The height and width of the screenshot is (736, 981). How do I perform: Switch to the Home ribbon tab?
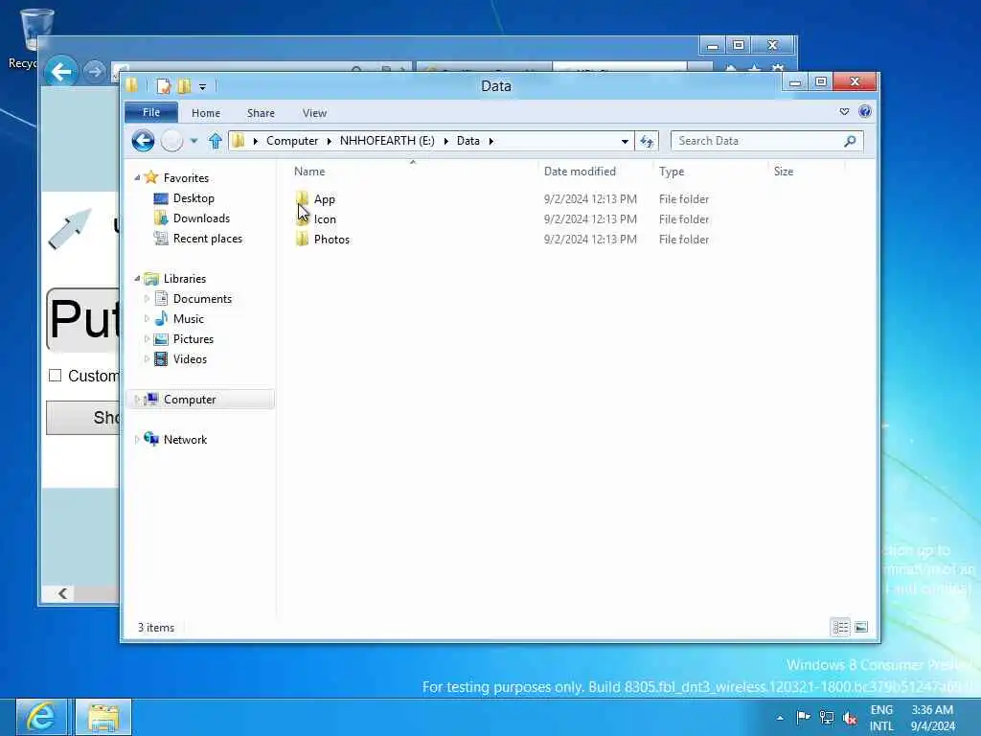pyautogui.click(x=206, y=113)
